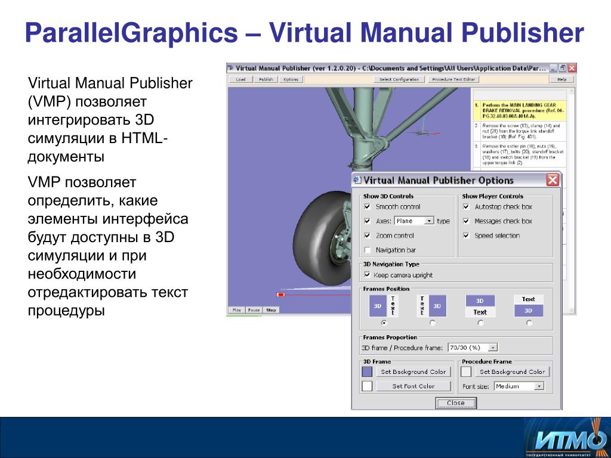Click 3D Frame background color swatch

point(367,372)
